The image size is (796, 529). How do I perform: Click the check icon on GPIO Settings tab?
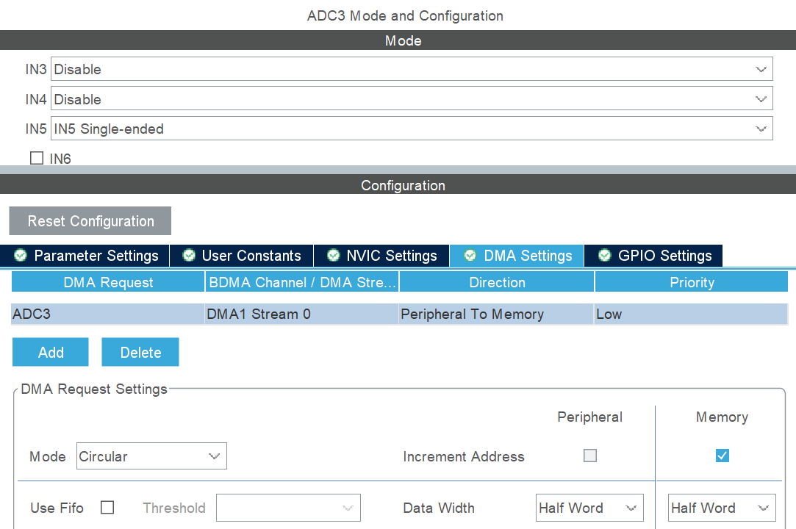point(604,256)
